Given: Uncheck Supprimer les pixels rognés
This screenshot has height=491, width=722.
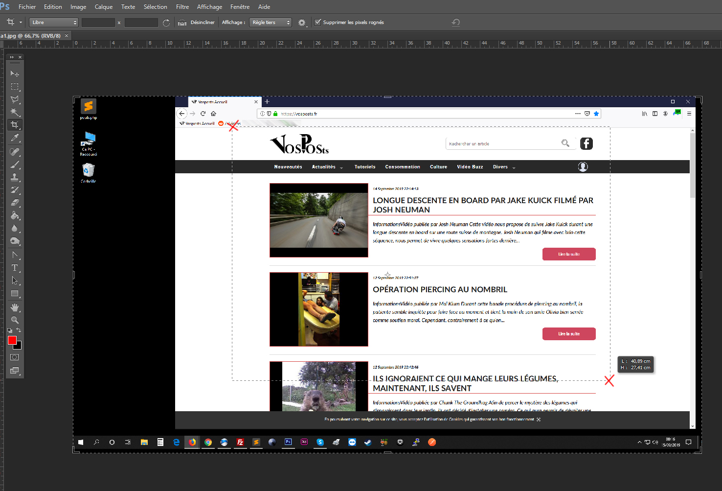Looking at the screenshot, I should (x=318, y=23).
